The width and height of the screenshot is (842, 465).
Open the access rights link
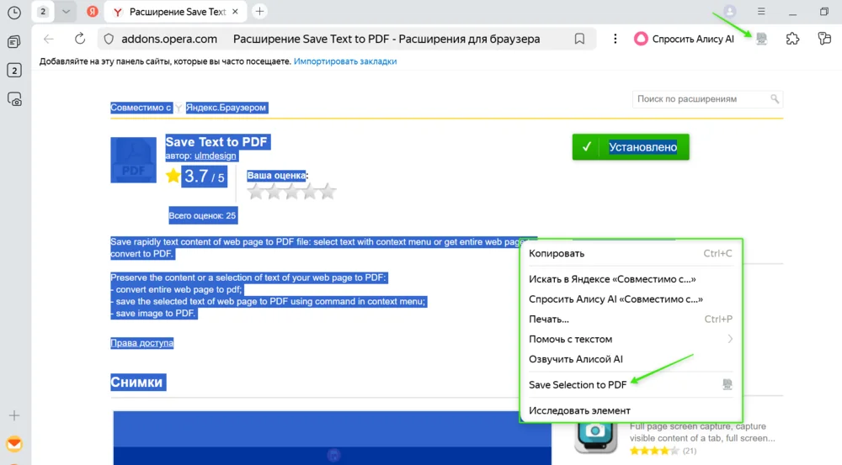click(x=141, y=343)
